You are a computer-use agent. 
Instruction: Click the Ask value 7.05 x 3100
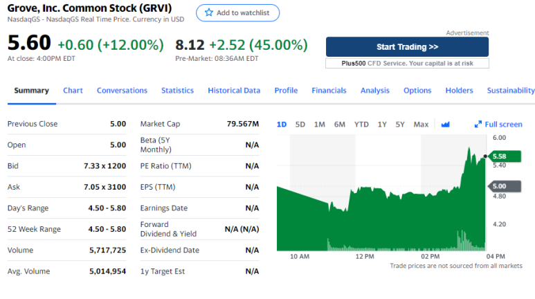(x=105, y=187)
